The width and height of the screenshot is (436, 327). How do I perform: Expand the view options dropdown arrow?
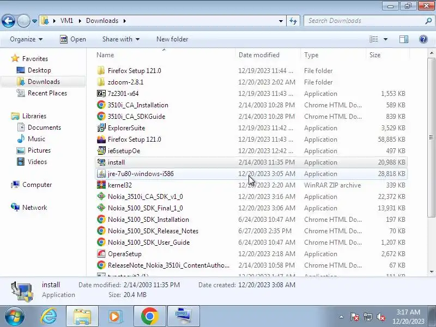385,39
